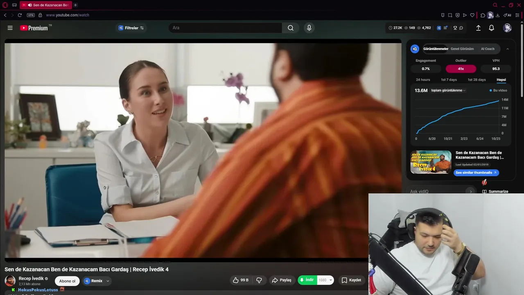This screenshot has height=295, width=524.
Task: Toggle the Bu video legend
Action: pyautogui.click(x=498, y=91)
